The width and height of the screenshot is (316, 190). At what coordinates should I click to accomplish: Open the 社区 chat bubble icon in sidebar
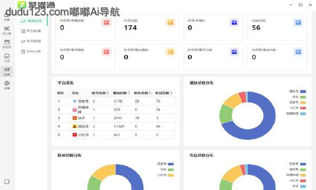click(x=7, y=58)
